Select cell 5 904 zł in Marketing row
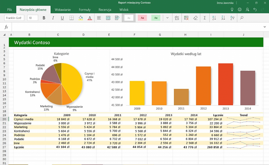The width and height of the screenshot is (269, 165). 134,127
